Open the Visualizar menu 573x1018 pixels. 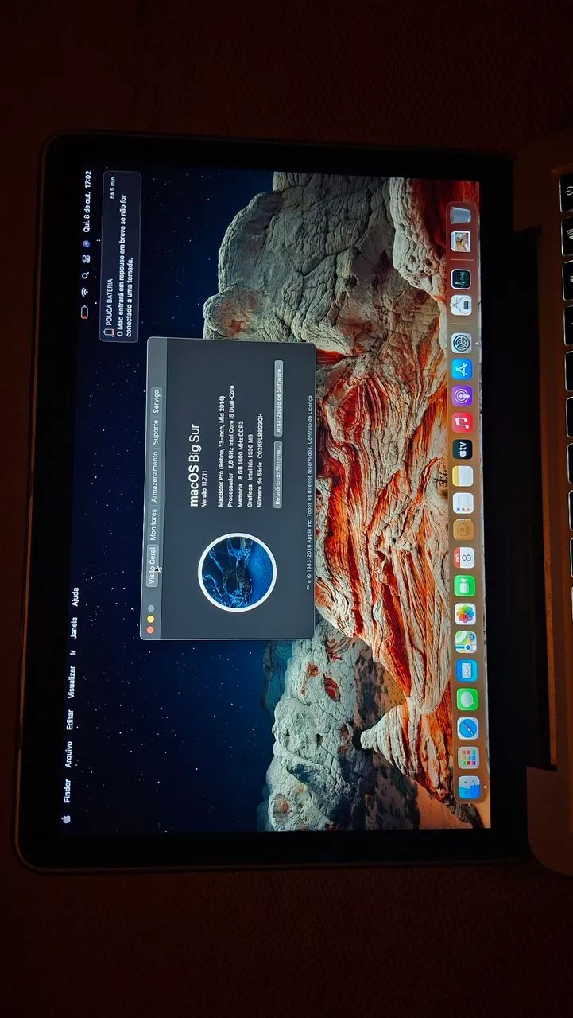[71, 682]
